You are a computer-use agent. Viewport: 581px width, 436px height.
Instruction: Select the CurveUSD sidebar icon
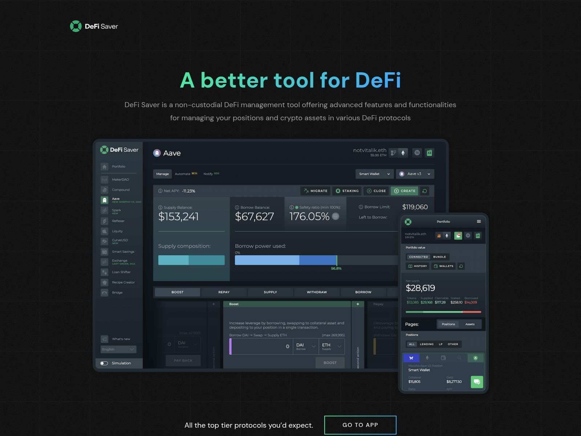[105, 241]
